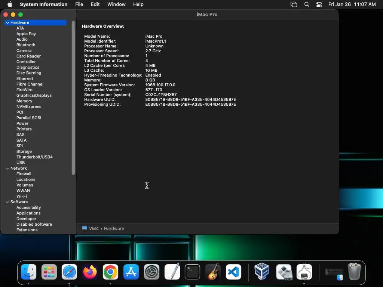Click the Stage Manager menu bar icon
Image resolution: width=383 pixels, height=287 pixels.
pyautogui.click(x=294, y=4)
